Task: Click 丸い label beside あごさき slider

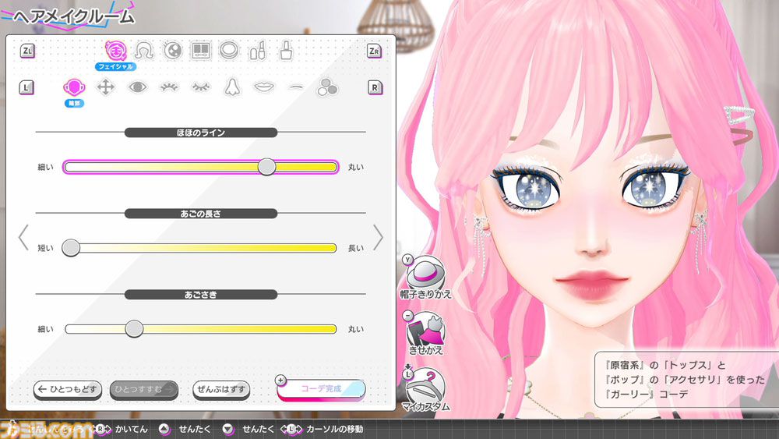Action: pos(356,329)
